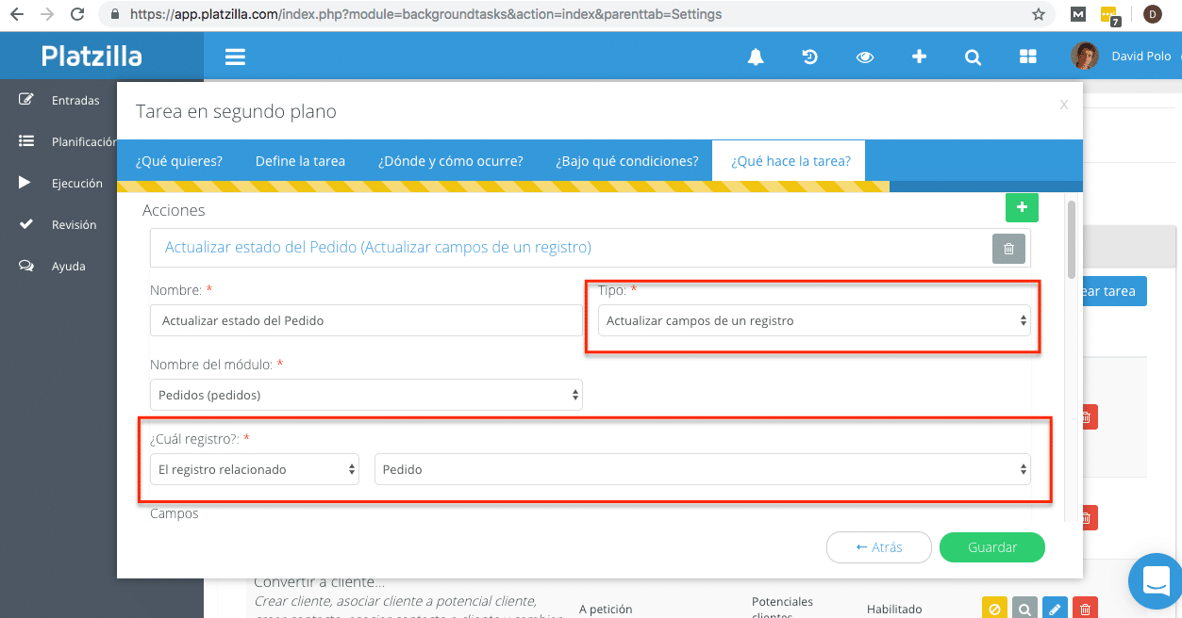Click the Nombre text field
The image size is (1182, 618).
point(365,321)
